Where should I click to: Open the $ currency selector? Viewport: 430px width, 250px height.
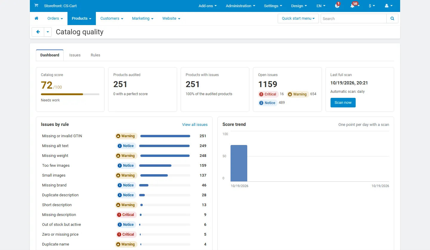(x=372, y=6)
